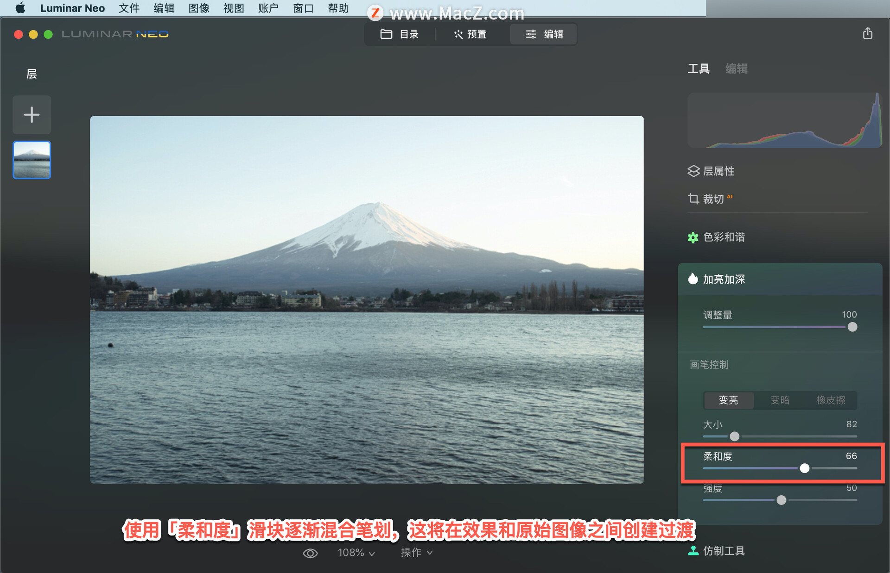This screenshot has height=573, width=890.
Task: Open the 帮助 menu
Action: [338, 8]
